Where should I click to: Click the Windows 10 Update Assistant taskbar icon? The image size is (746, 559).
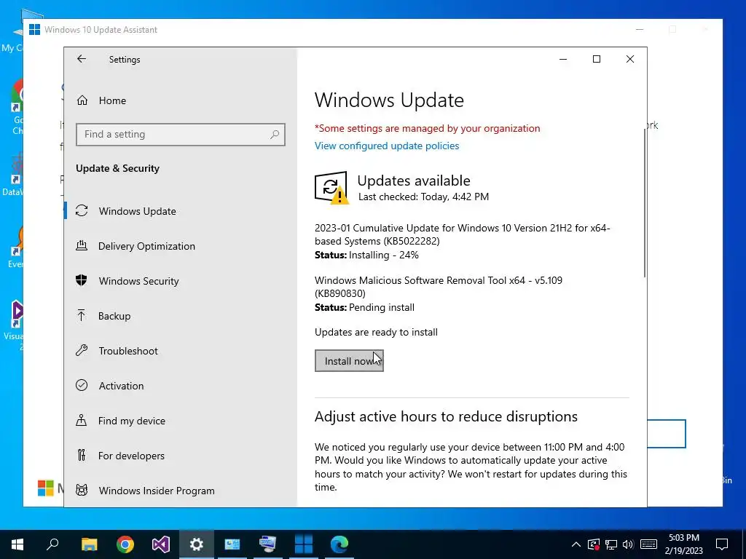pos(304,544)
